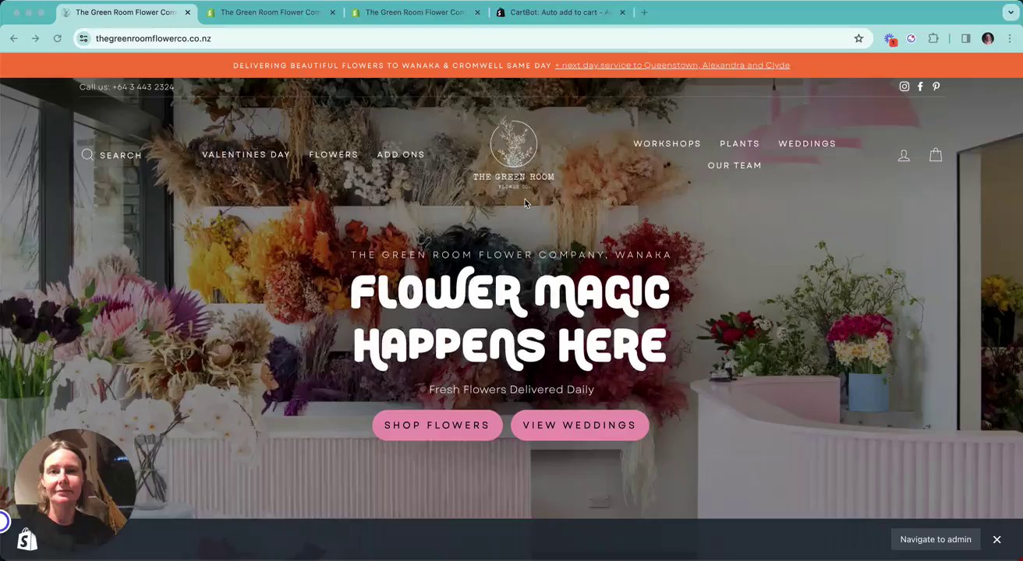Bookmark this page with star icon
Screen dimensions: 1023x561
coord(858,38)
